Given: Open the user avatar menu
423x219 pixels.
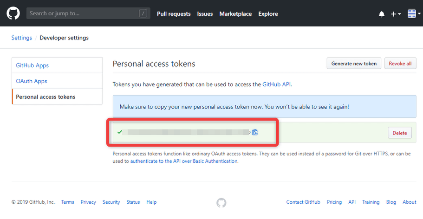Looking at the screenshot, I should pos(414,13).
